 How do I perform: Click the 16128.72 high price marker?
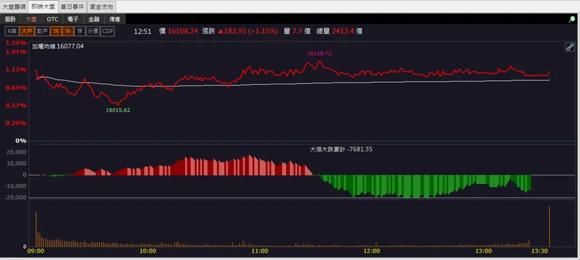319,53
